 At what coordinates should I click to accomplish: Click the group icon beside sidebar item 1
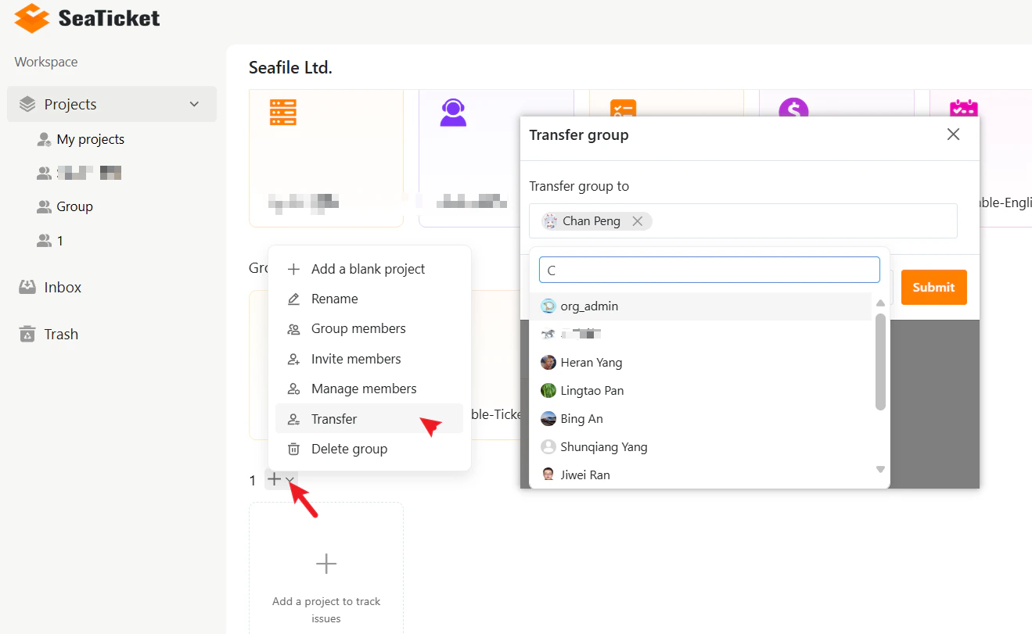click(x=44, y=241)
